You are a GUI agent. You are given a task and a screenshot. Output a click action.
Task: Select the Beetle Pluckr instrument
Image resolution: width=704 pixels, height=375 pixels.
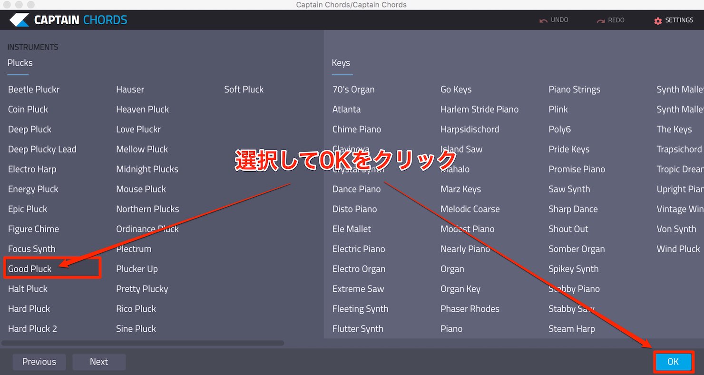[x=34, y=89]
